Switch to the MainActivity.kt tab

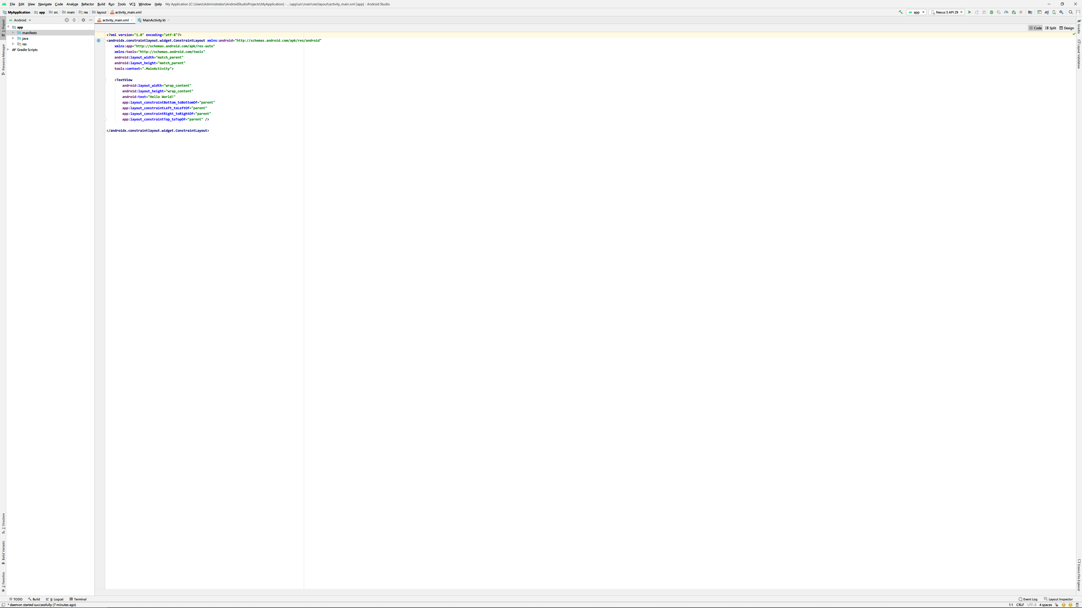coord(154,20)
